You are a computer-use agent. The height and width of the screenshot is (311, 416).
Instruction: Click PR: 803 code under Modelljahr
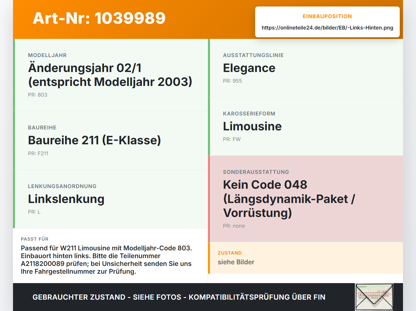tap(38, 95)
